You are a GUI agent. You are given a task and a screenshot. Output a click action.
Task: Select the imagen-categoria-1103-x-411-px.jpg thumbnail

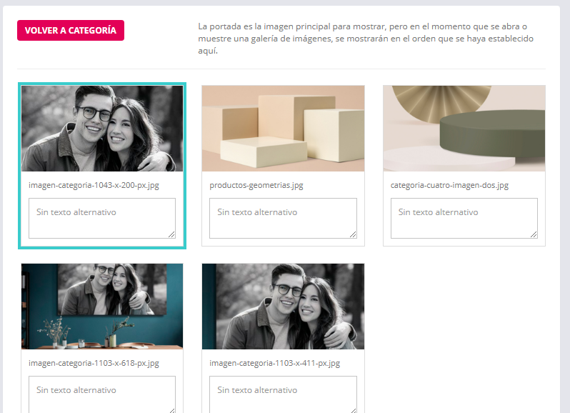[283, 306]
